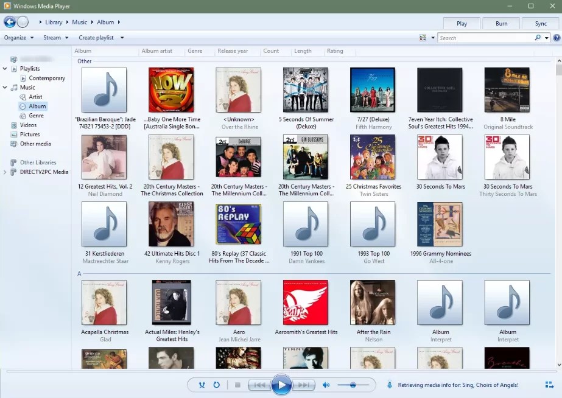Enable shuffle playback
The width and height of the screenshot is (562, 398).
pos(202,385)
